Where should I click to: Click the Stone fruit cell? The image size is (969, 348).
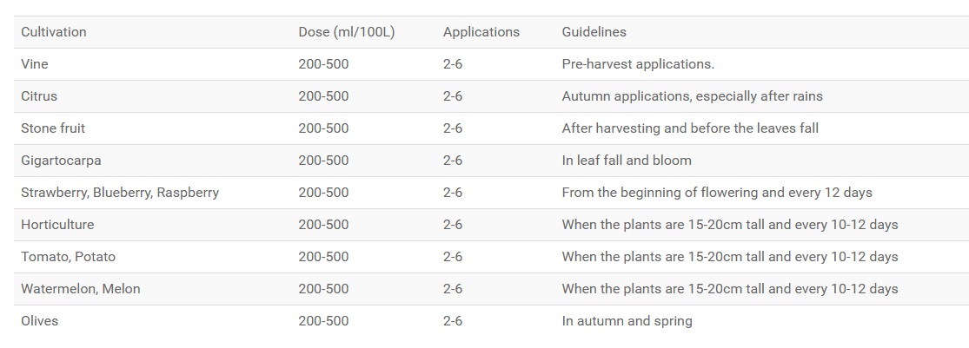click(53, 128)
